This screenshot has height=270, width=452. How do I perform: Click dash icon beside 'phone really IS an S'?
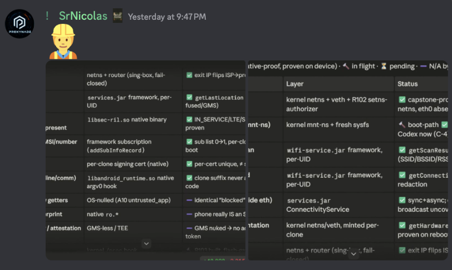coord(189,214)
